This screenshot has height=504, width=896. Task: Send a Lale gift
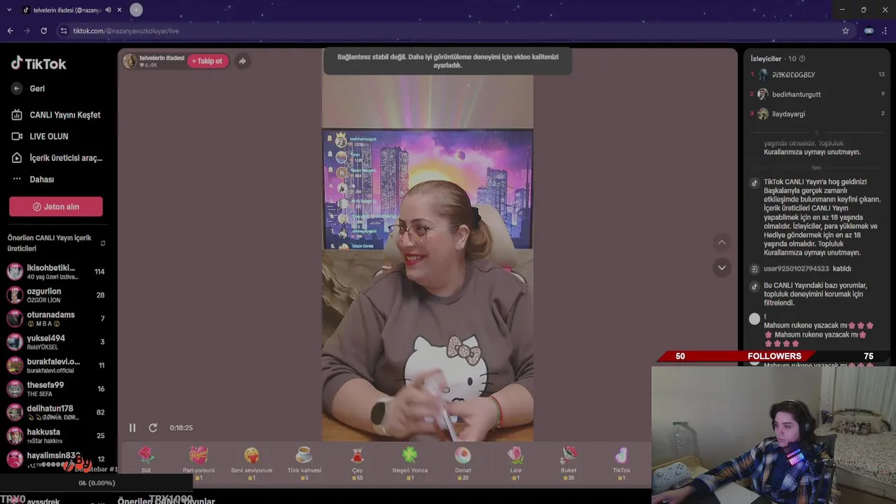515,462
